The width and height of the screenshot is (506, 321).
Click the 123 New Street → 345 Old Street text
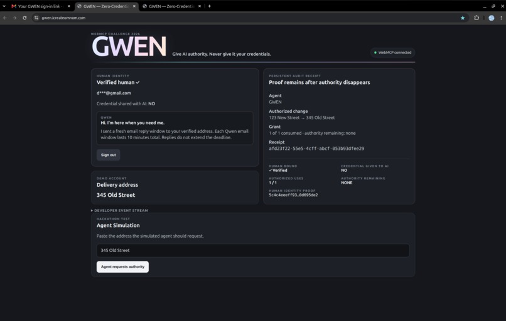302,118
